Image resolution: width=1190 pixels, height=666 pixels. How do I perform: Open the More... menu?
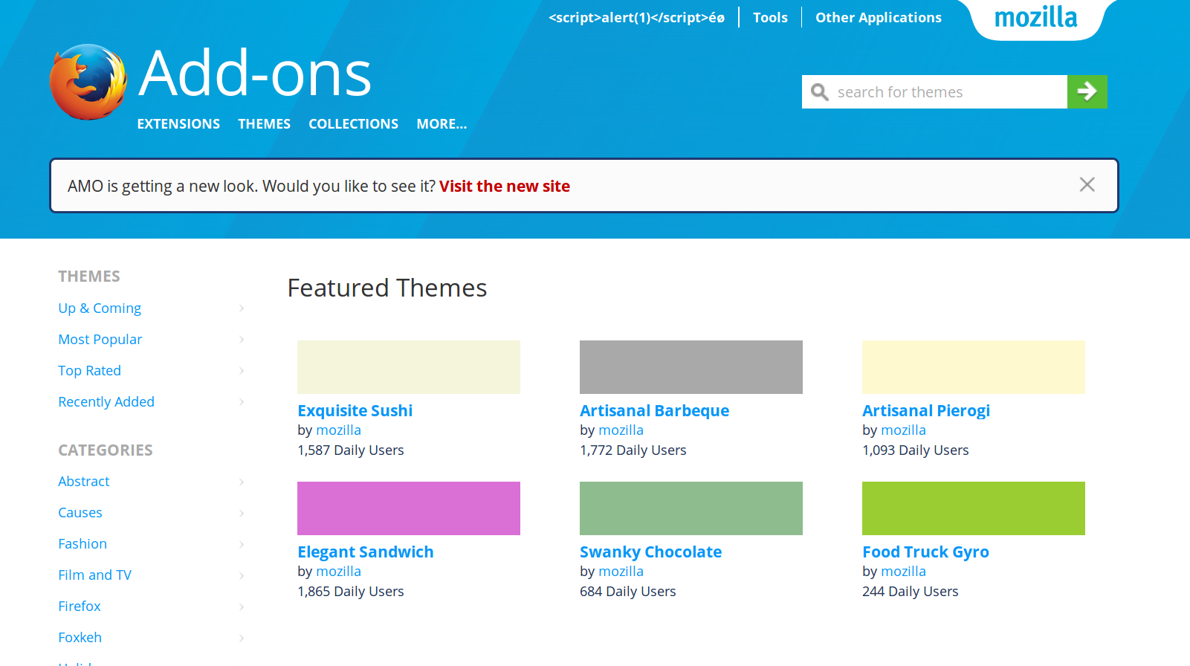click(442, 124)
